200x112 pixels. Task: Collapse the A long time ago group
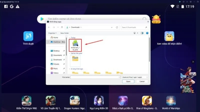coord(70,69)
